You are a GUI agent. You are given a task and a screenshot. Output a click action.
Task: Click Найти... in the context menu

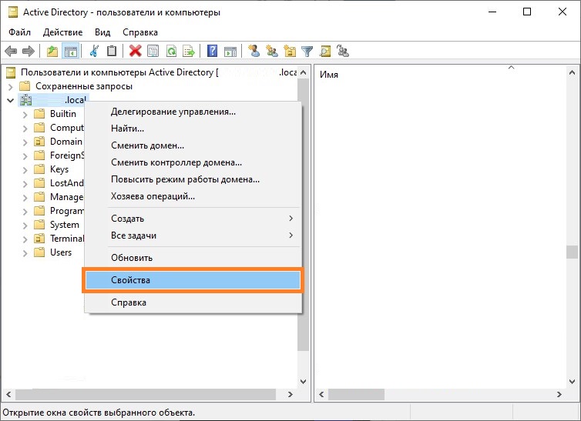[128, 129]
